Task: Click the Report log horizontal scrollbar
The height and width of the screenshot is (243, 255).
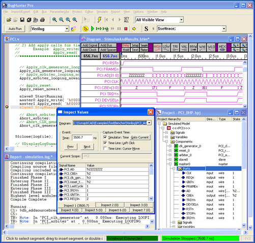Action: click(77, 226)
